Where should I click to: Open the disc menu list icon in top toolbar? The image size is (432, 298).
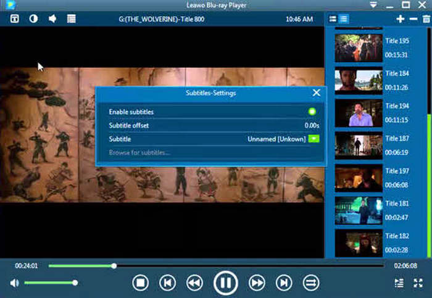click(x=72, y=19)
